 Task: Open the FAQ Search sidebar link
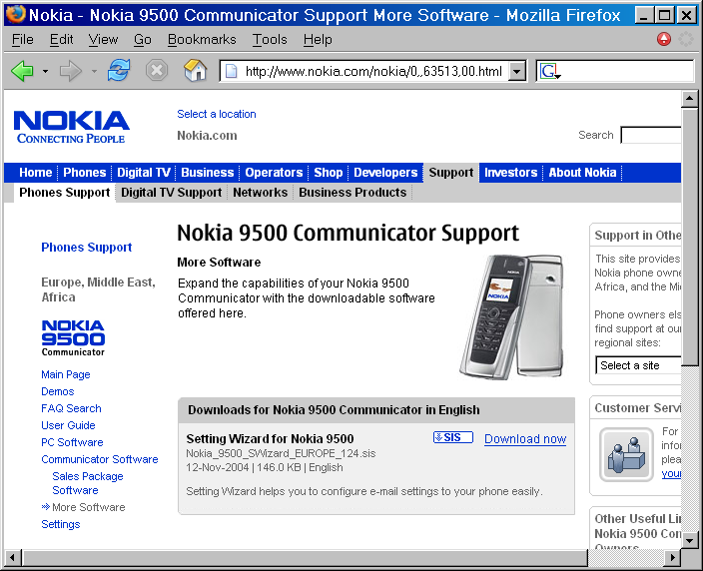pyautogui.click(x=71, y=408)
